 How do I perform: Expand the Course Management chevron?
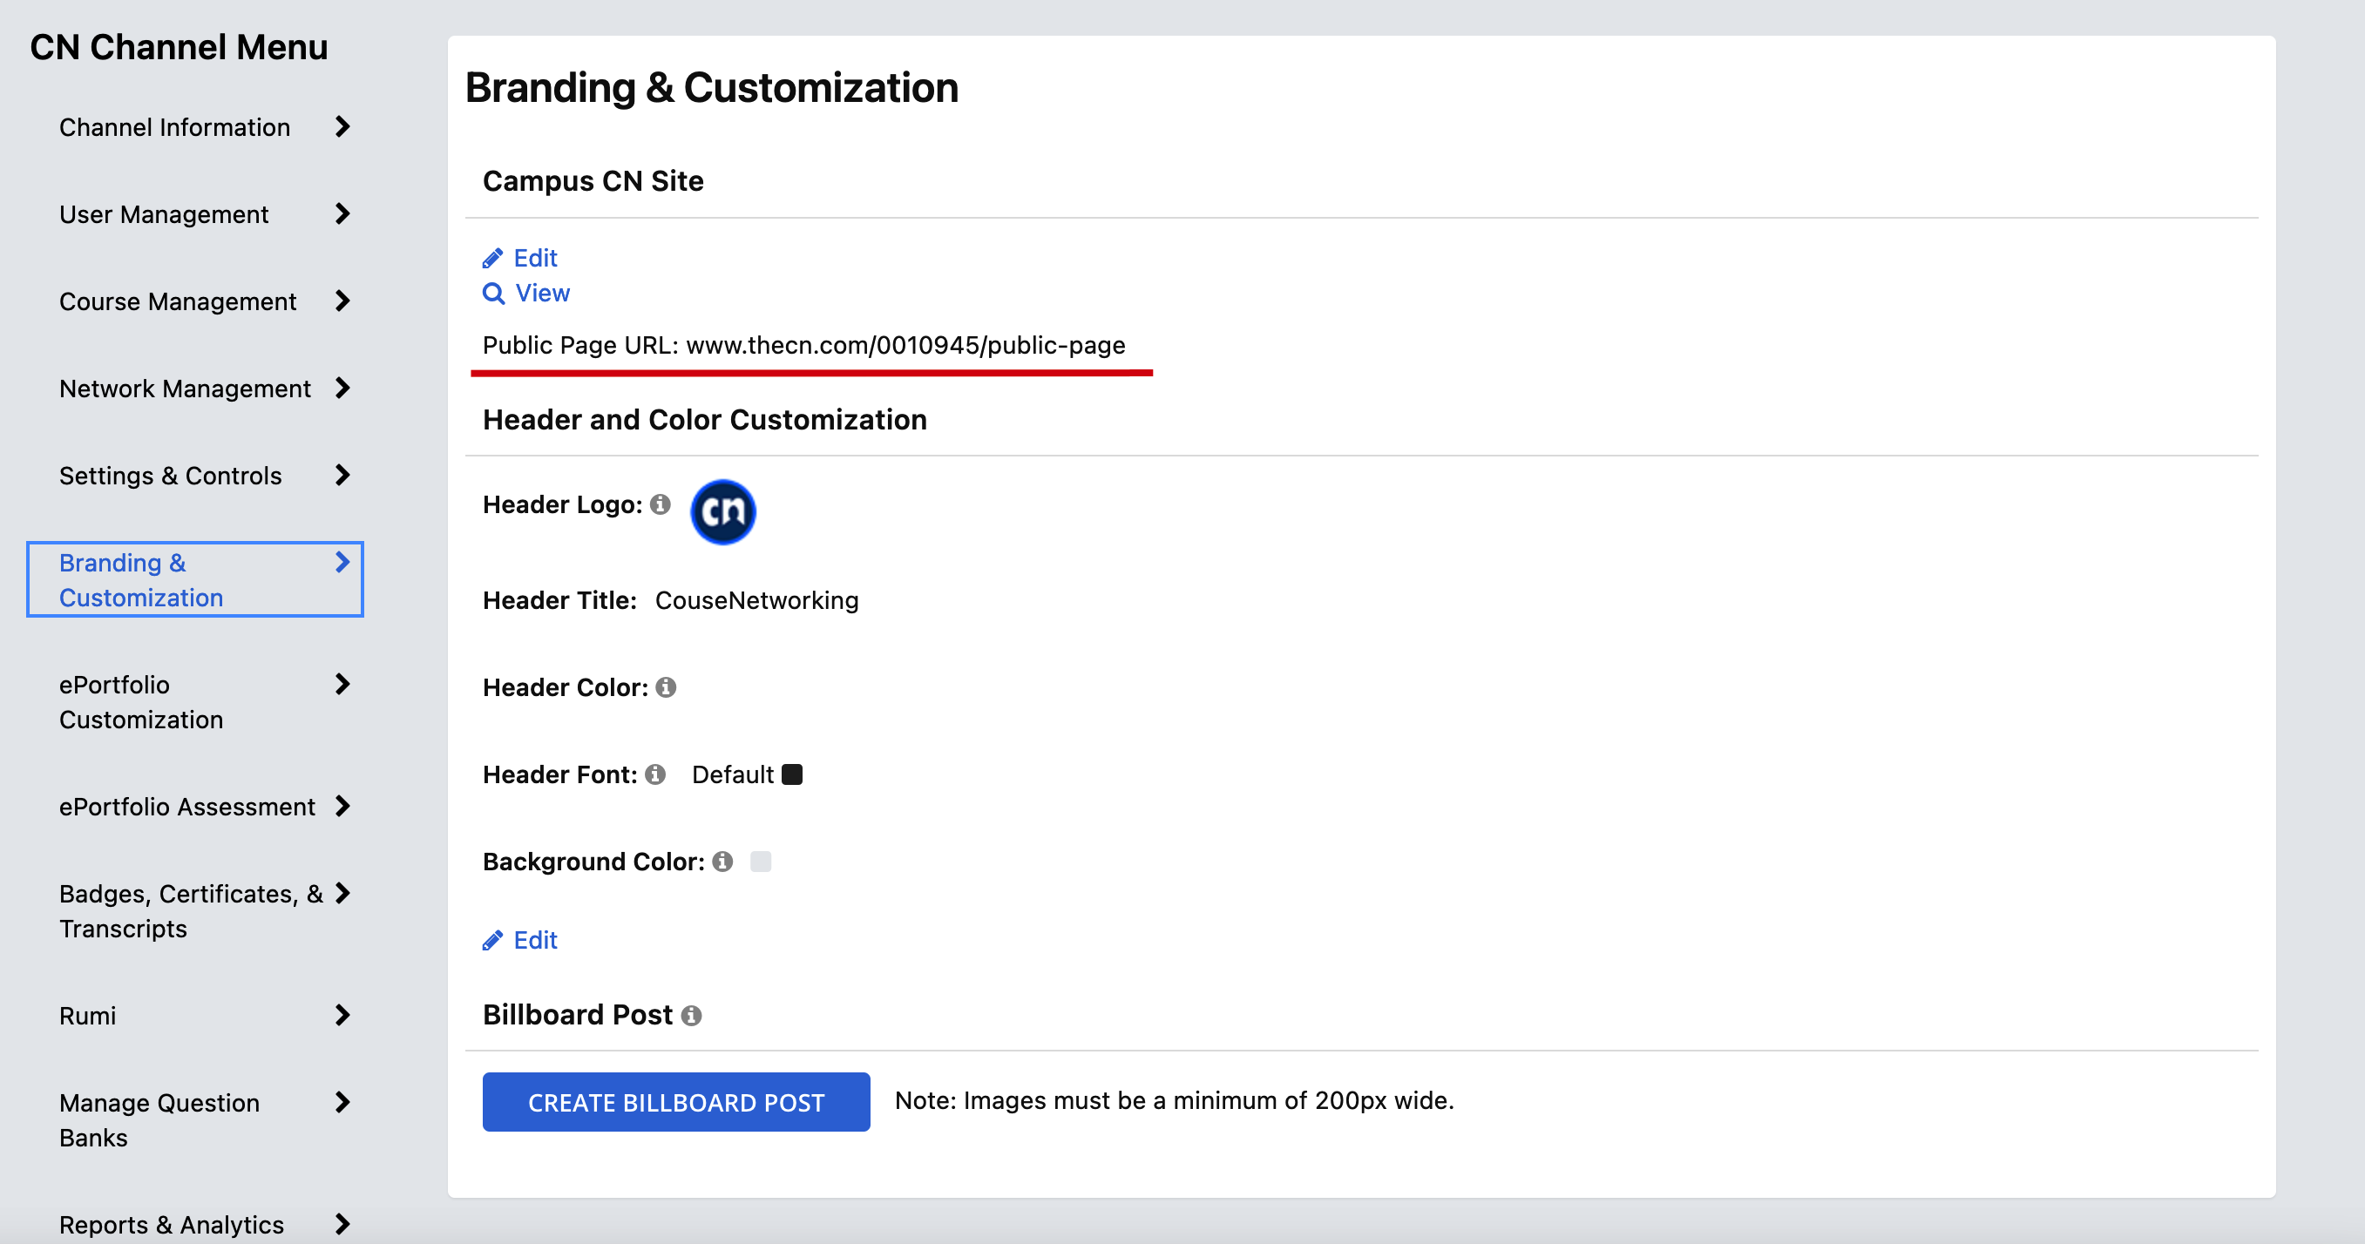pyautogui.click(x=343, y=301)
